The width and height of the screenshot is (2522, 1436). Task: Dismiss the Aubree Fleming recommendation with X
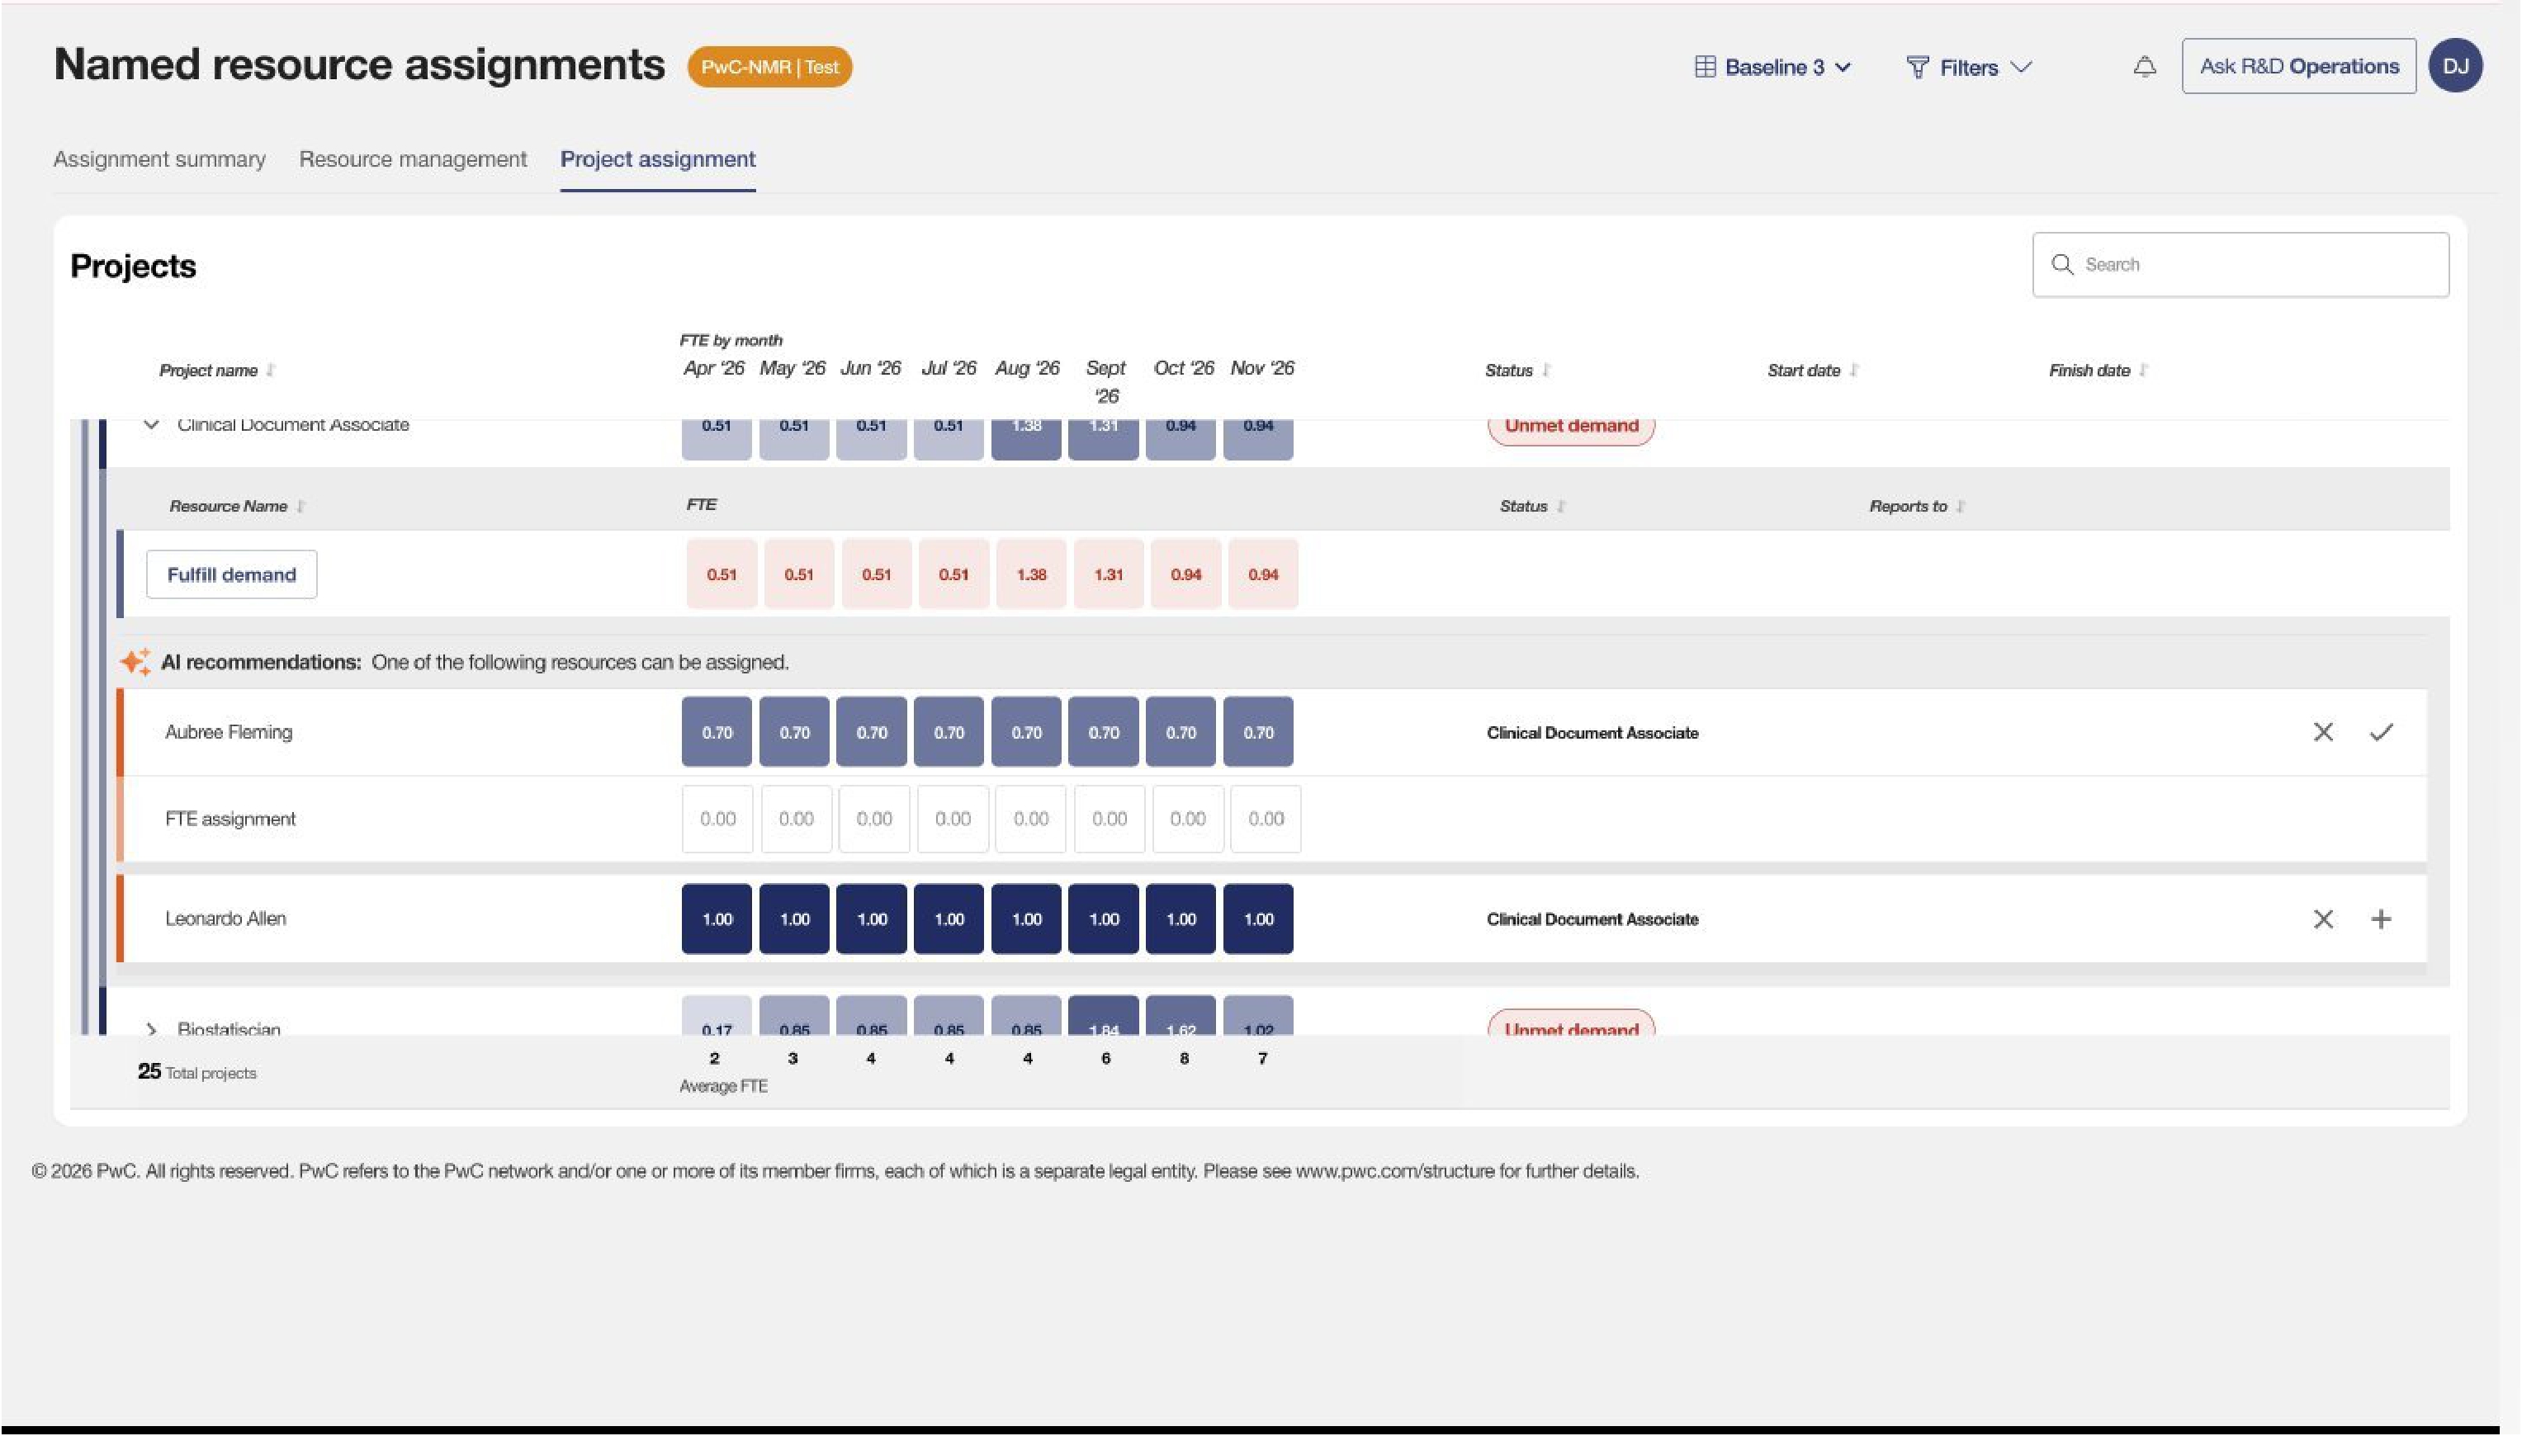(2323, 732)
